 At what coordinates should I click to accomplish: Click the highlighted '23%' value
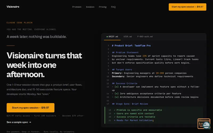pos(144,56)
